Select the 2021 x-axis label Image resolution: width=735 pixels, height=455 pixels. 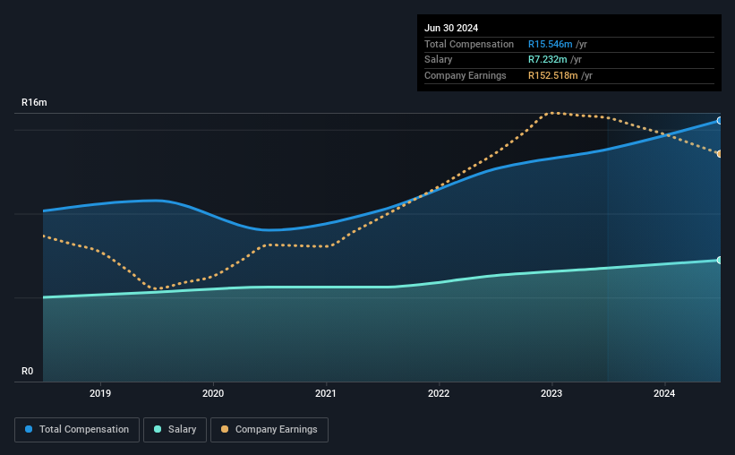(326, 393)
